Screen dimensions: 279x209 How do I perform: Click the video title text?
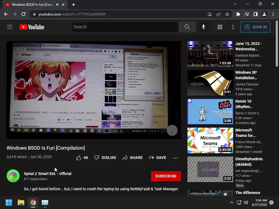pos(46,148)
